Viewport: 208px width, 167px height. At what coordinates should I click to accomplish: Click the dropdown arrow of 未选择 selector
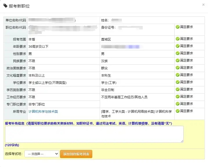[x=57, y=154]
